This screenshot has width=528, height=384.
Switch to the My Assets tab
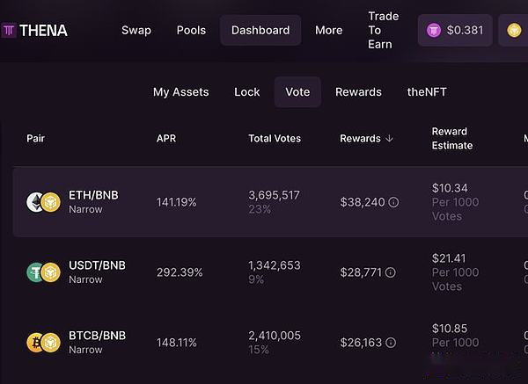click(x=180, y=91)
